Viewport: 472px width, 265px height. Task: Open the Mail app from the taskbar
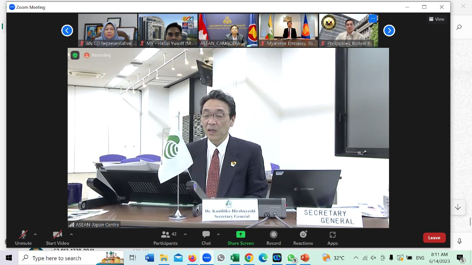(178, 258)
